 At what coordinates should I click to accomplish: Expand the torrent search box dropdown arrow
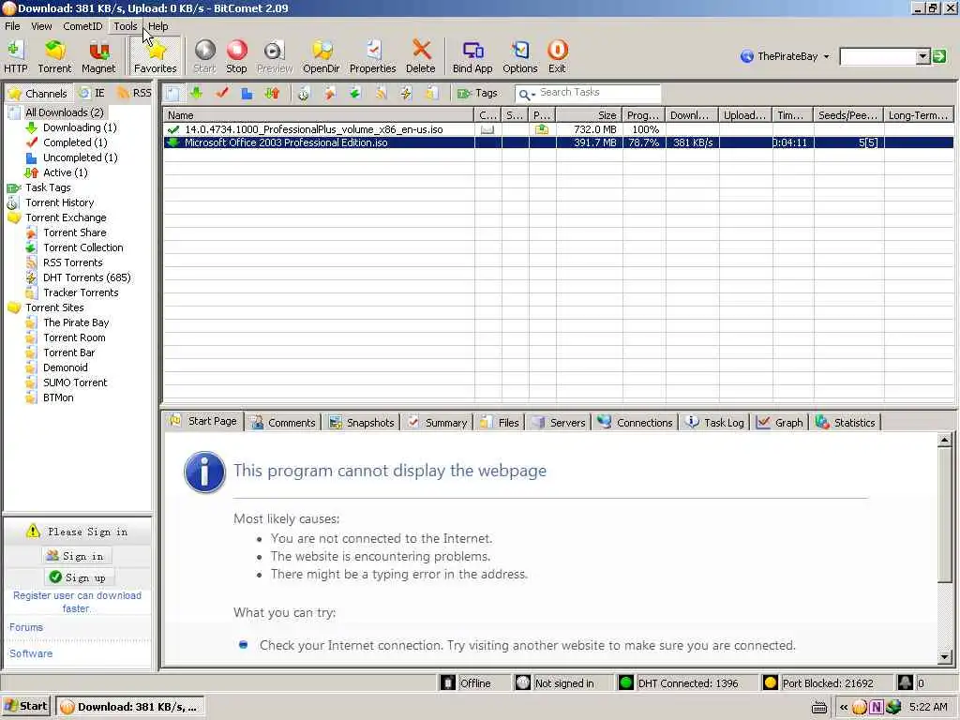923,57
